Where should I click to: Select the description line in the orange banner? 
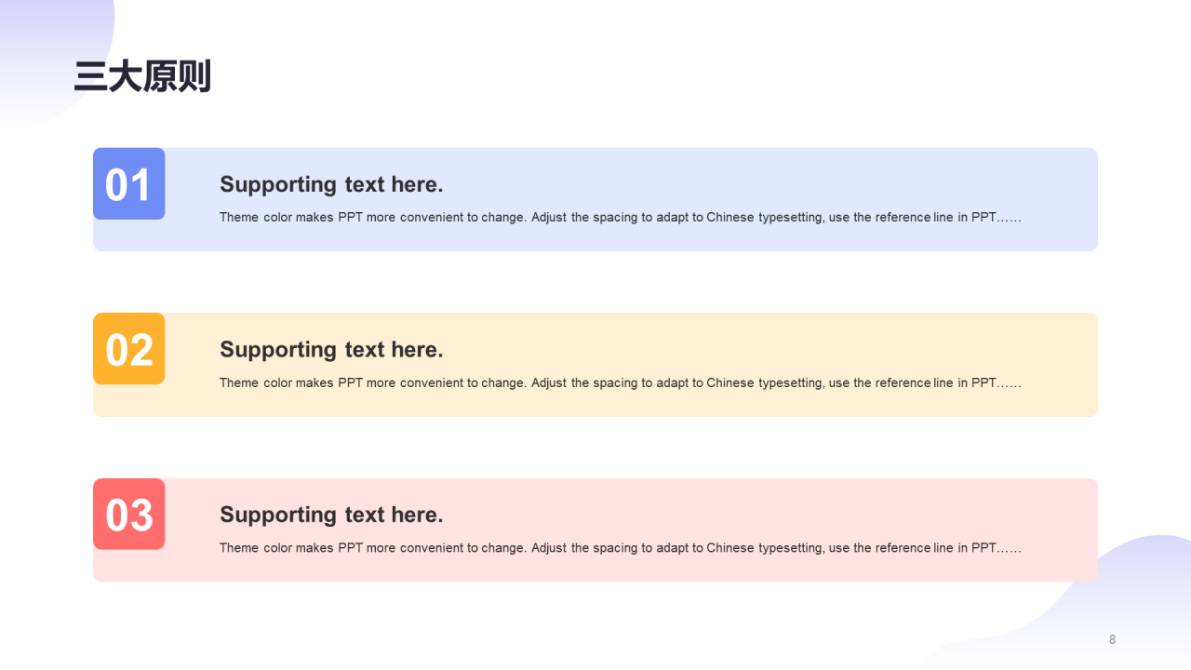[620, 382]
